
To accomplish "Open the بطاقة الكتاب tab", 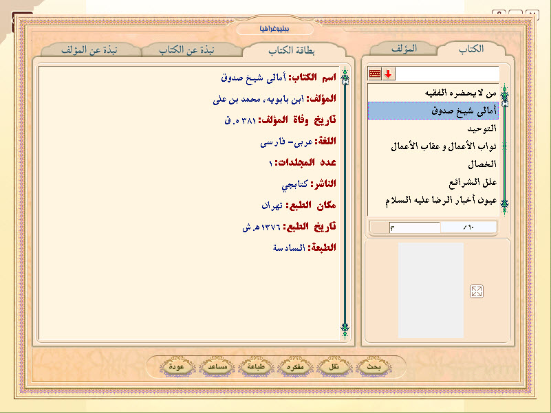I will [292, 51].
